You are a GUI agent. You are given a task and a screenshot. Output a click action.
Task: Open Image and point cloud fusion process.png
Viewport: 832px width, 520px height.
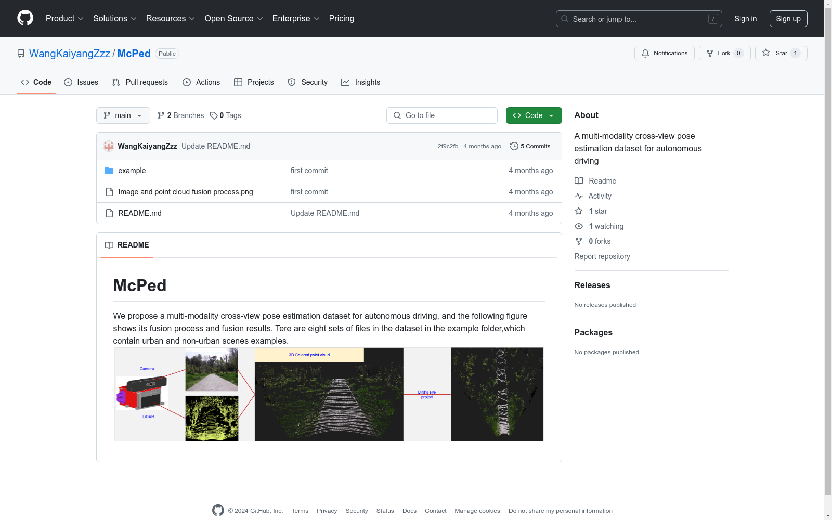click(x=186, y=192)
